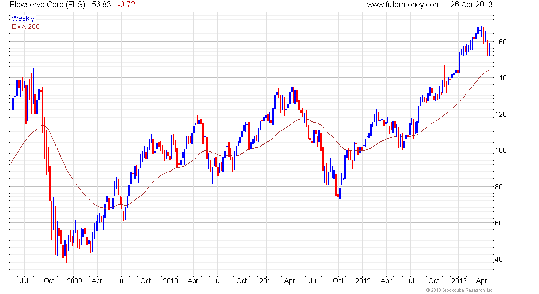This screenshot has height=294, width=539.
Task: Click the 26 Apr 2013 date label
Action: point(471,5)
